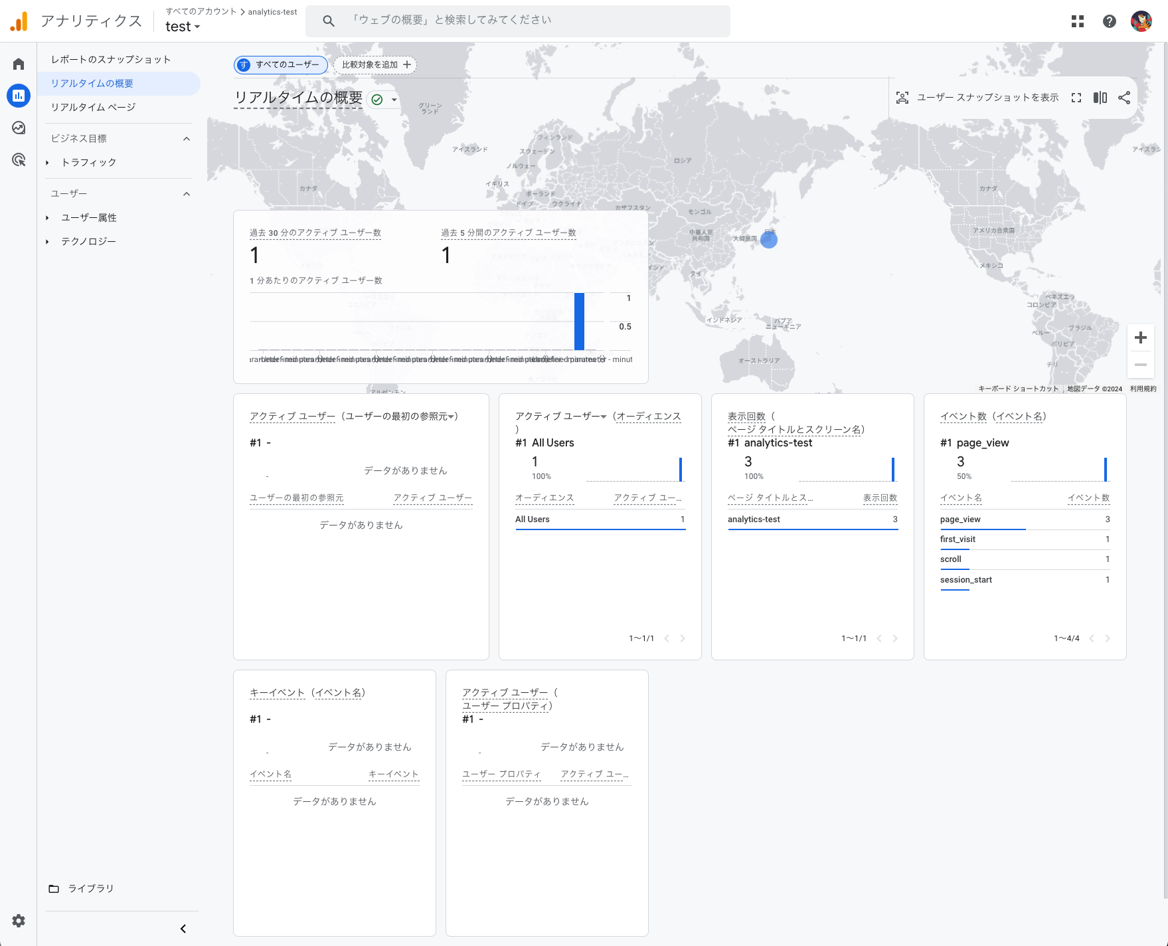Select レポートのスナップショット in the sidebar

coord(110,59)
